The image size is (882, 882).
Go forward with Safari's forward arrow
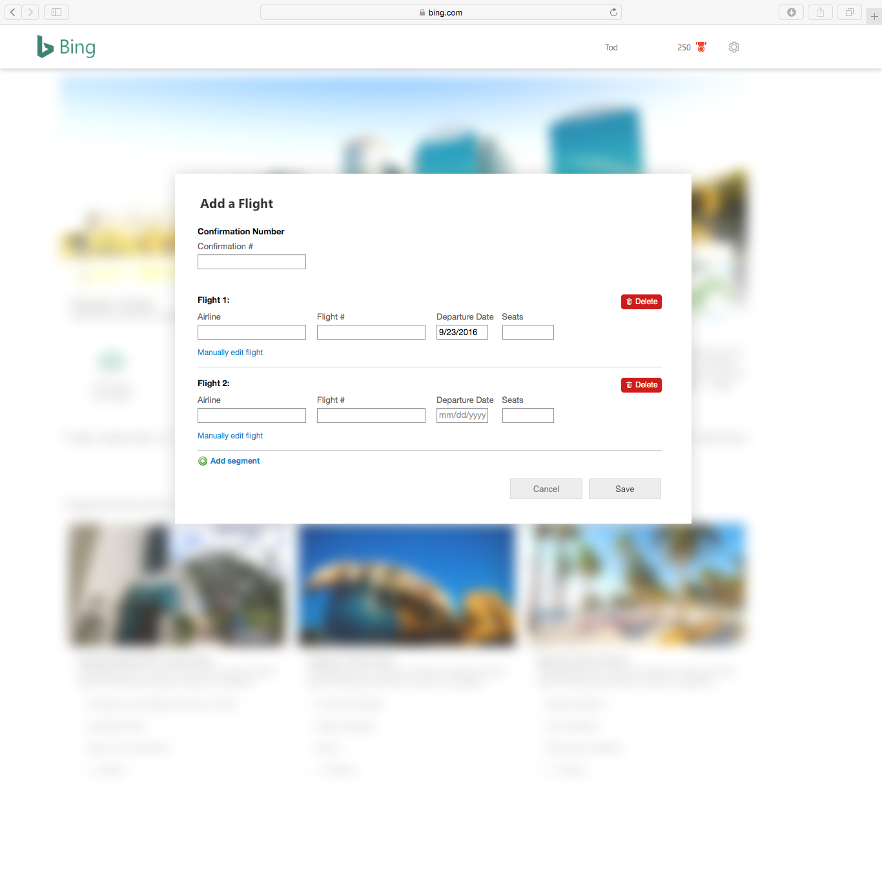click(x=30, y=12)
